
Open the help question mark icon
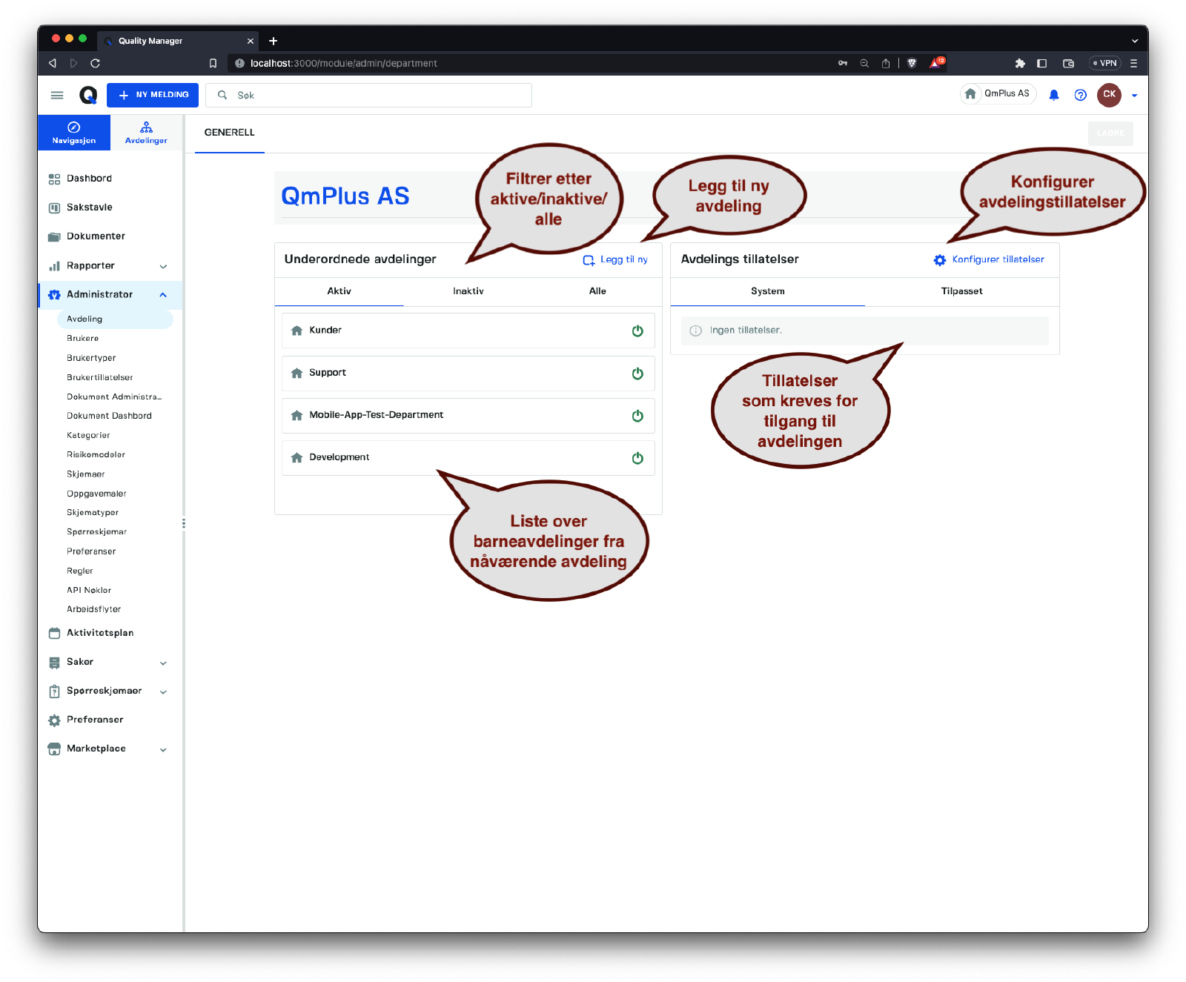(1080, 95)
